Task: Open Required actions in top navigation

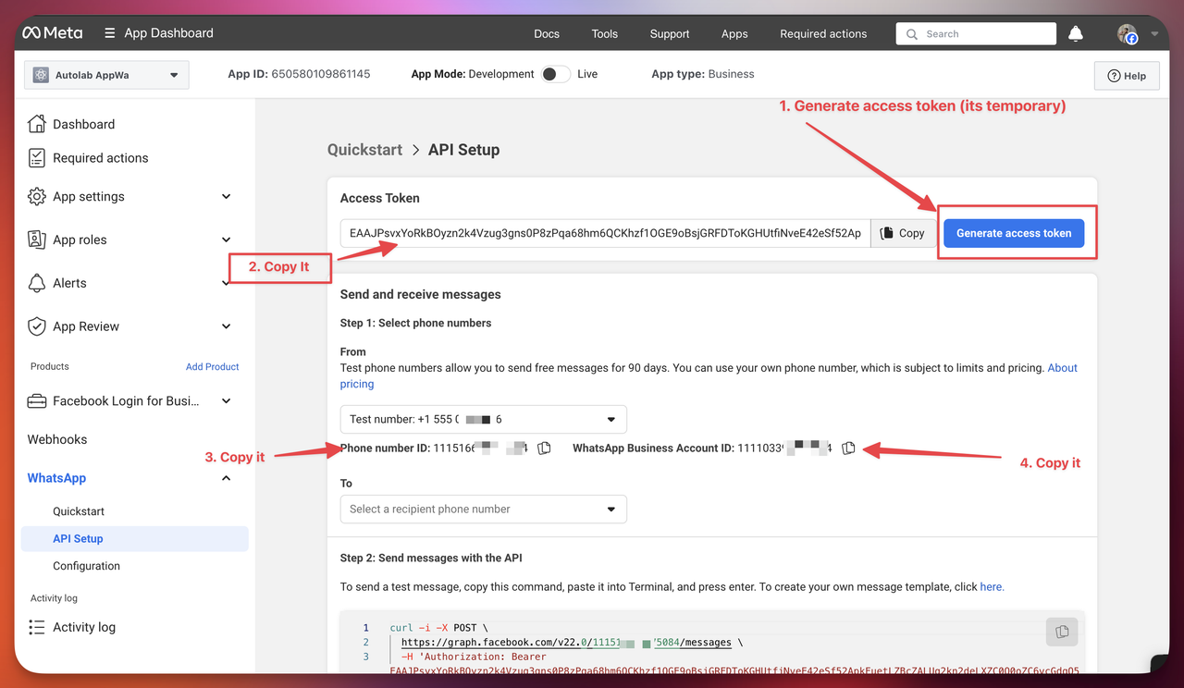Action: [823, 33]
